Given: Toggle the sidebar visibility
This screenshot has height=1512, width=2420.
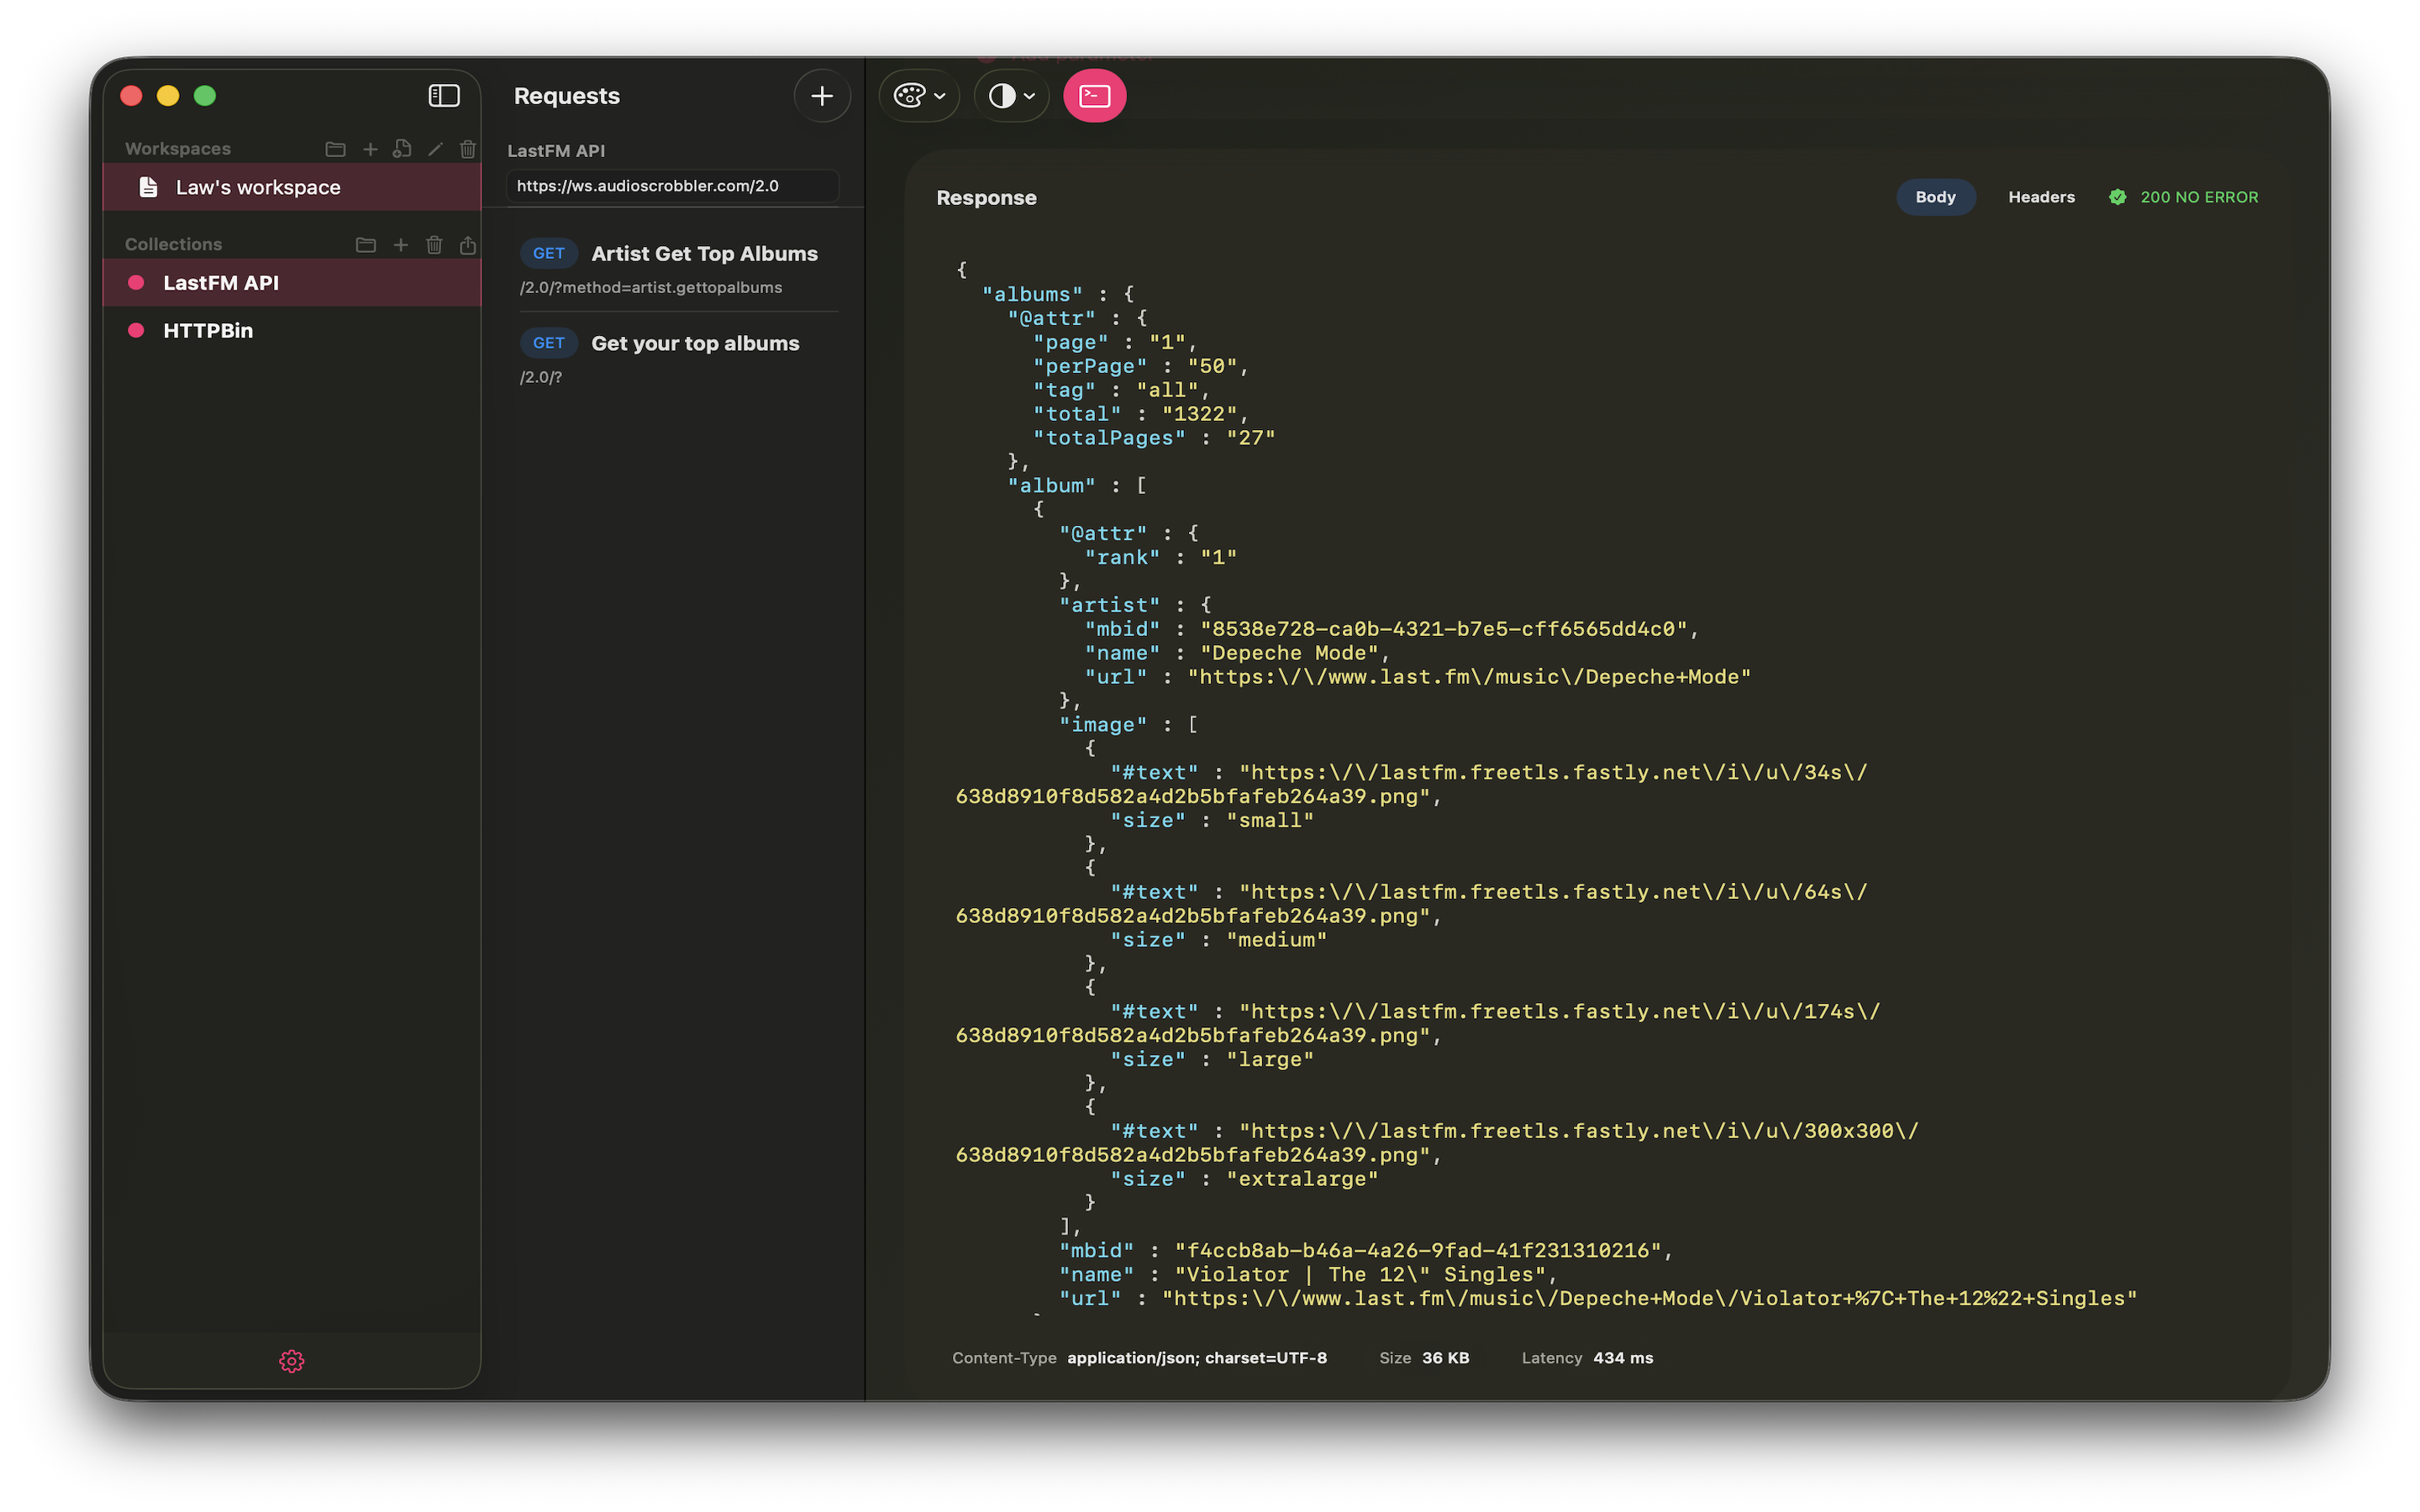Looking at the screenshot, I should pyautogui.click(x=444, y=95).
